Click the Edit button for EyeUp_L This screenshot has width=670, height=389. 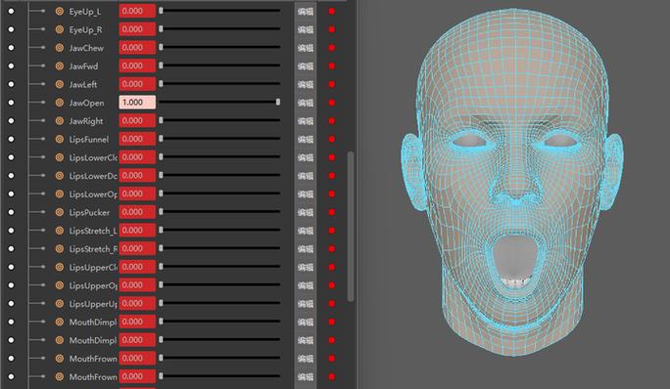pyautogui.click(x=305, y=12)
